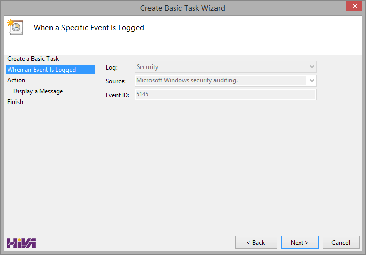Click the Log label

click(111, 67)
